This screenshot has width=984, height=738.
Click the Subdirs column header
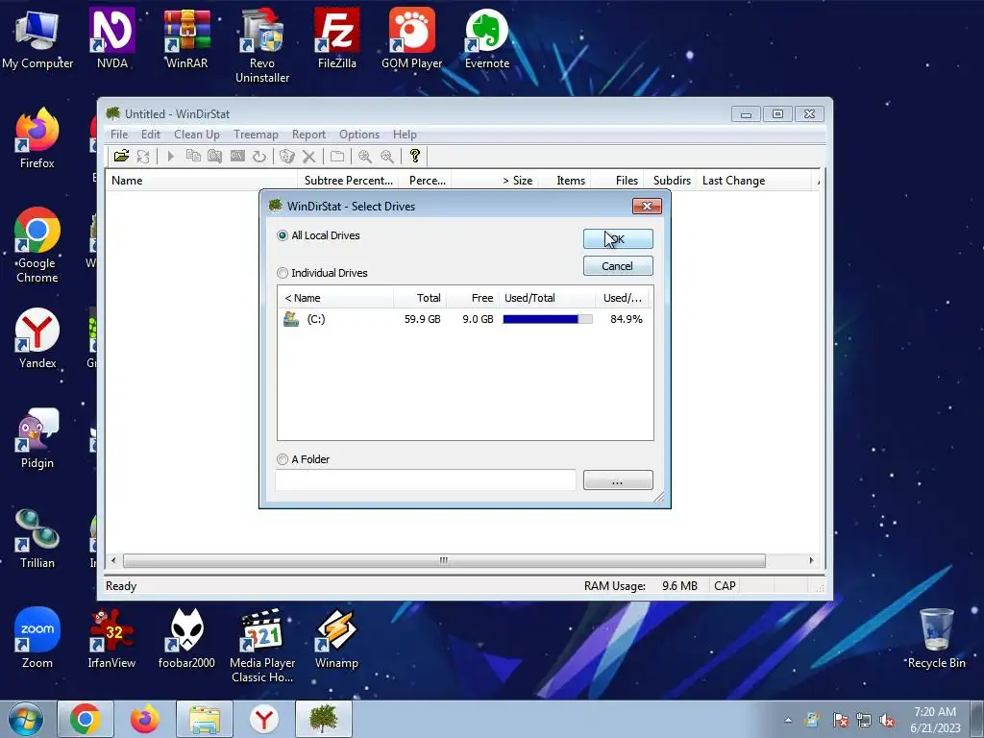671,181
